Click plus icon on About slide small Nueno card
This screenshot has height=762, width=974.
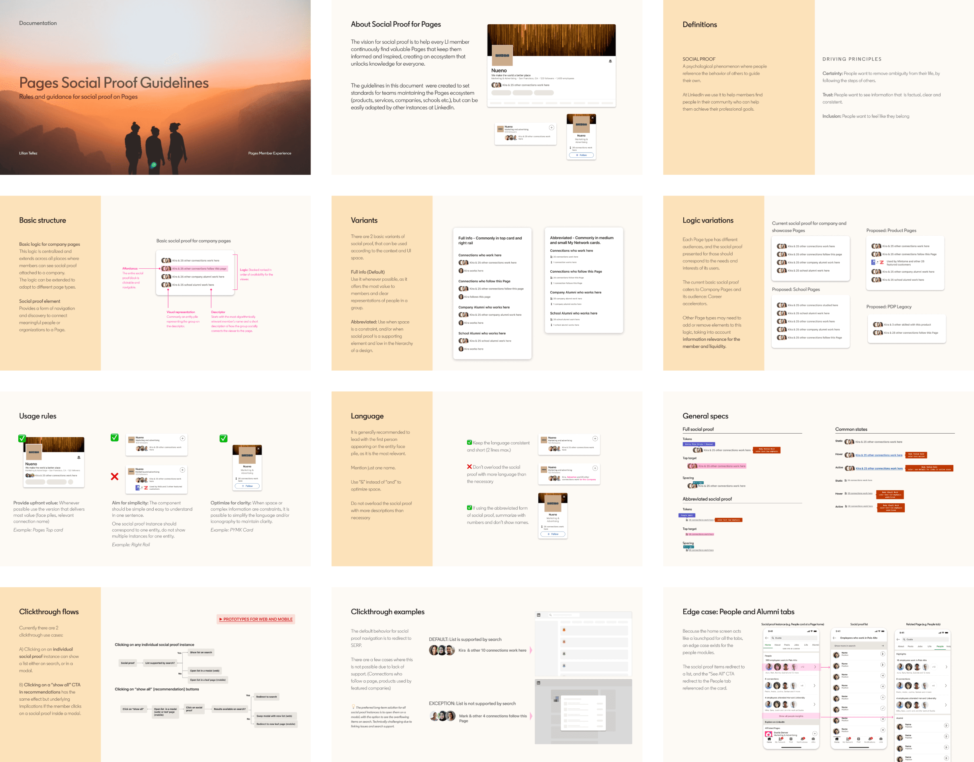coord(551,127)
